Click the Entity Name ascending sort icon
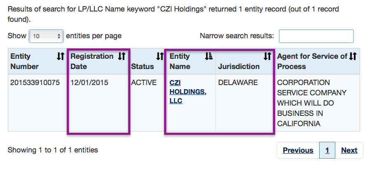Image resolution: width=365 pixels, height=173 pixels. [208, 57]
